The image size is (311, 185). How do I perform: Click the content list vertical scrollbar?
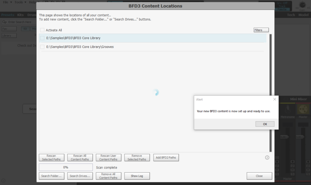(x=270, y=93)
